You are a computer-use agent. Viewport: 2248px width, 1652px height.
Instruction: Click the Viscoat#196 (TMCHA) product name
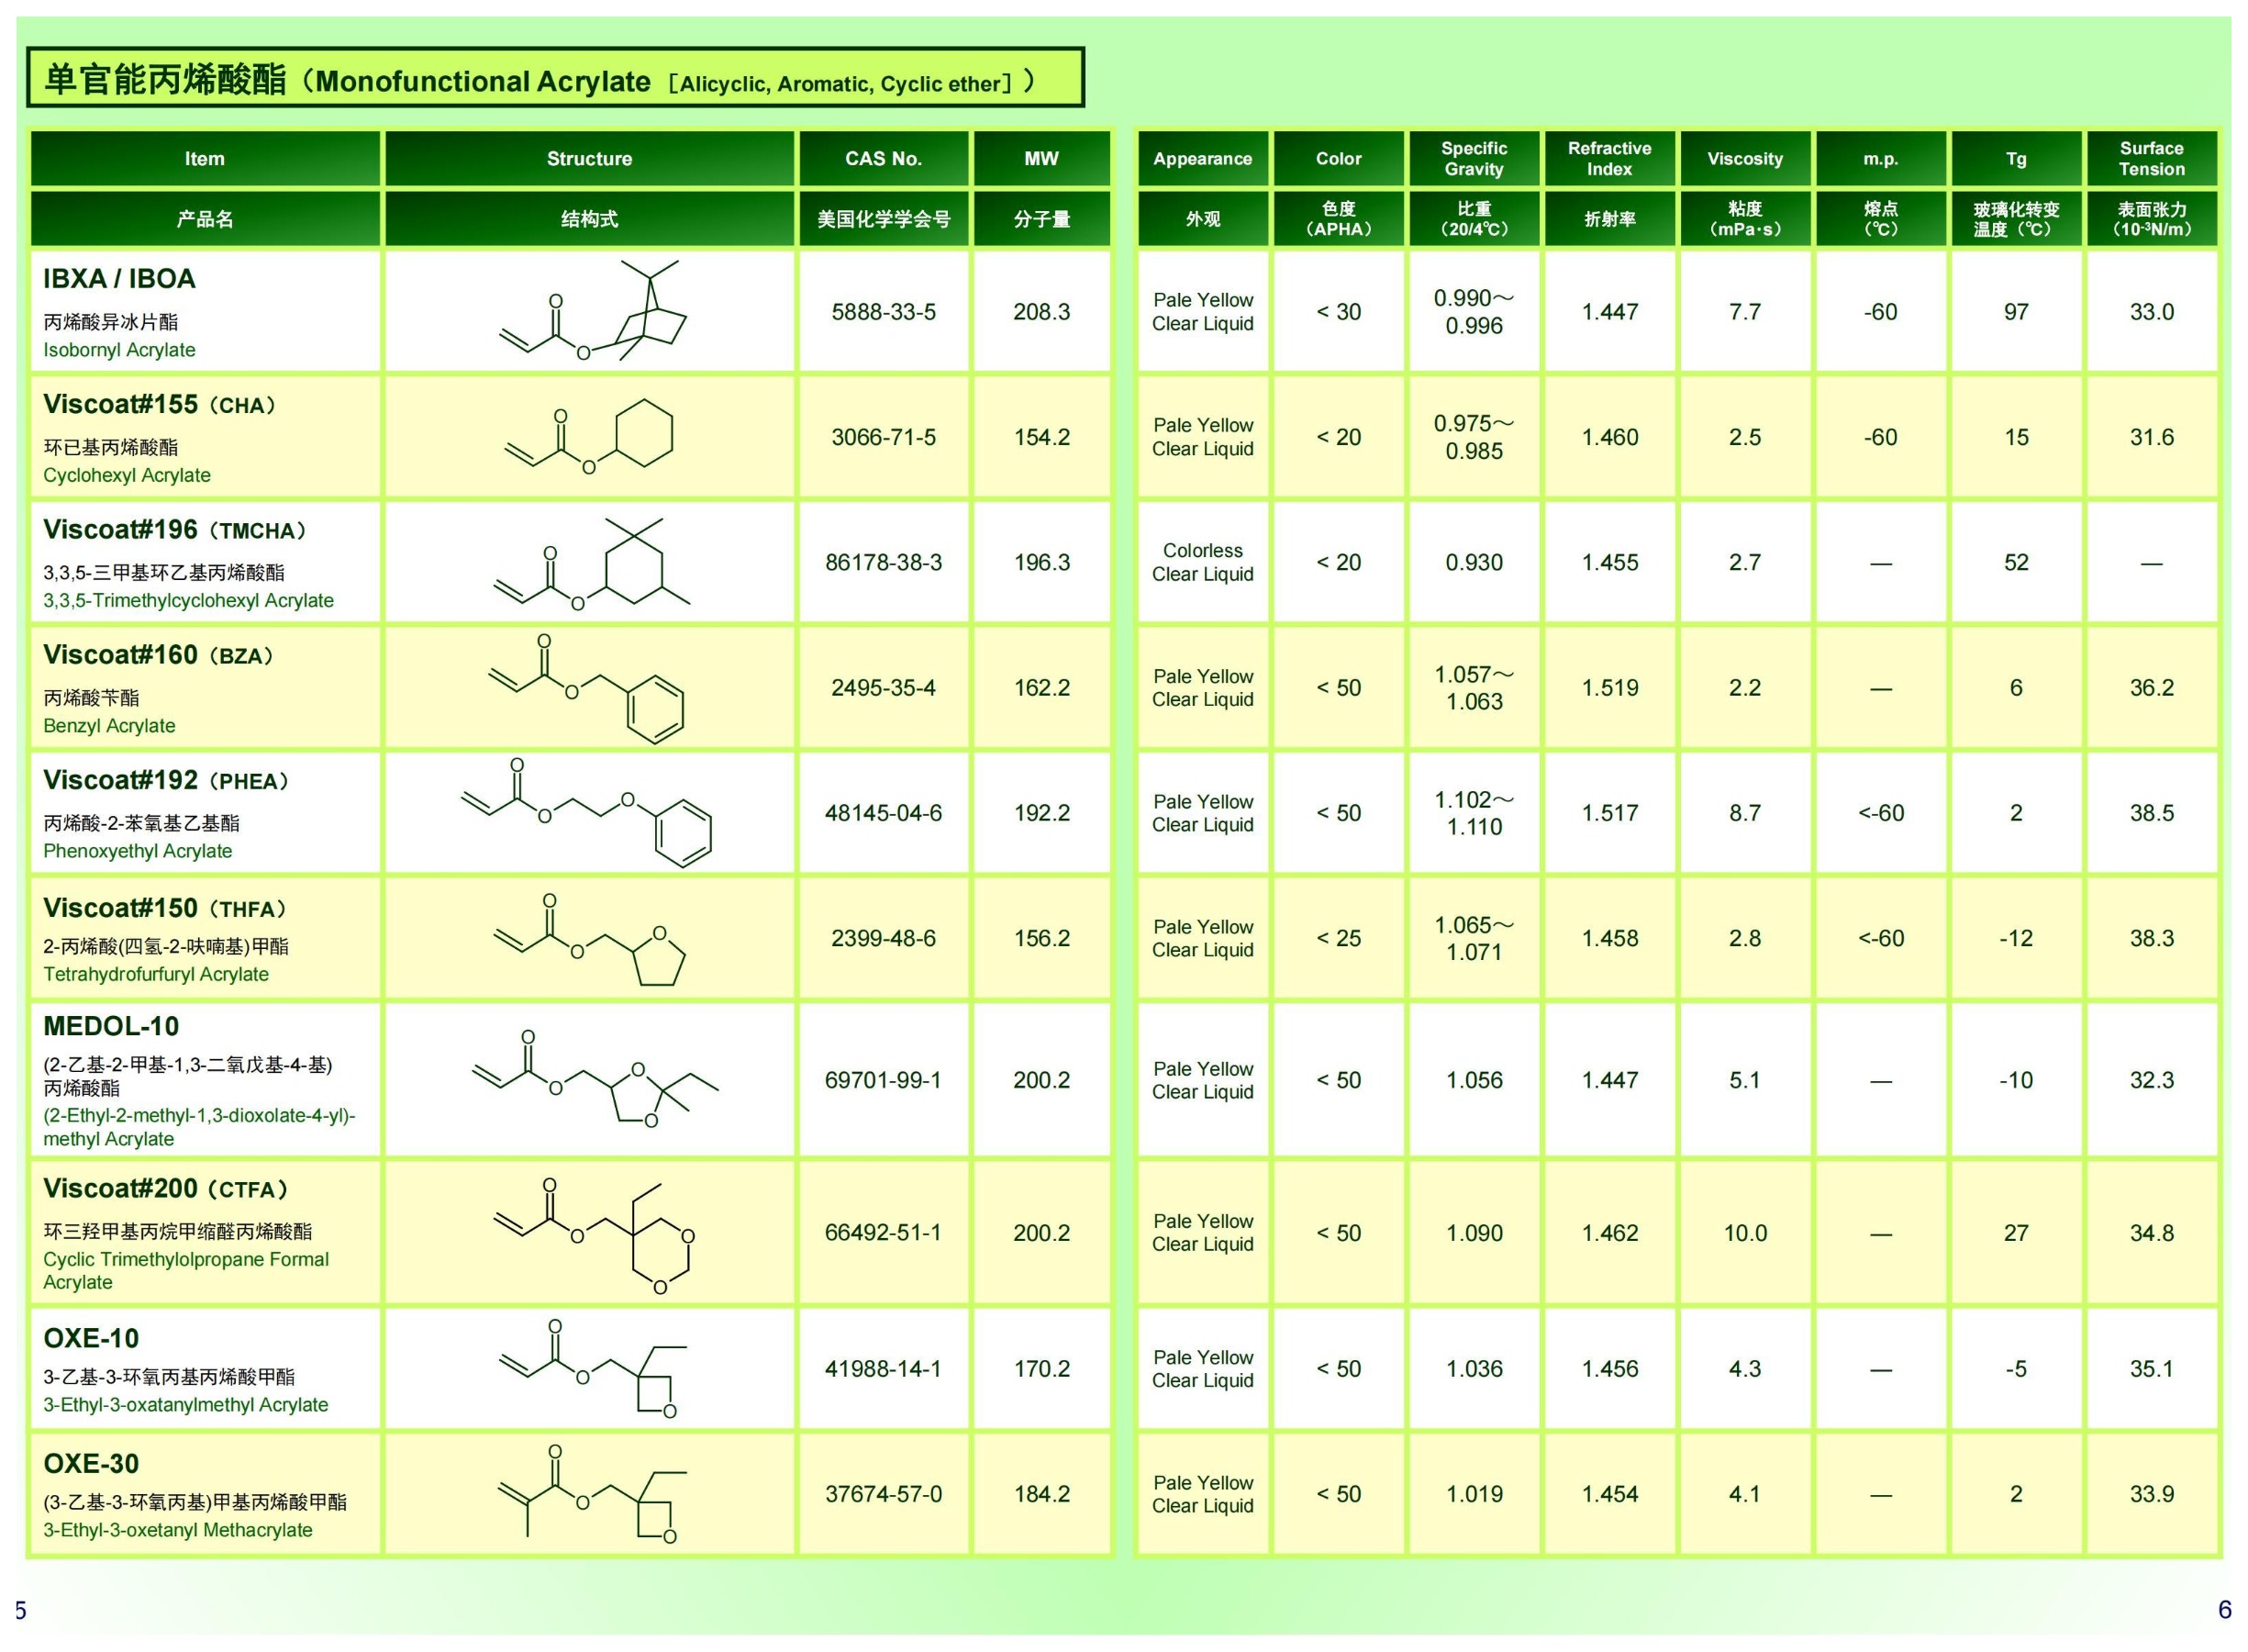click(x=174, y=529)
